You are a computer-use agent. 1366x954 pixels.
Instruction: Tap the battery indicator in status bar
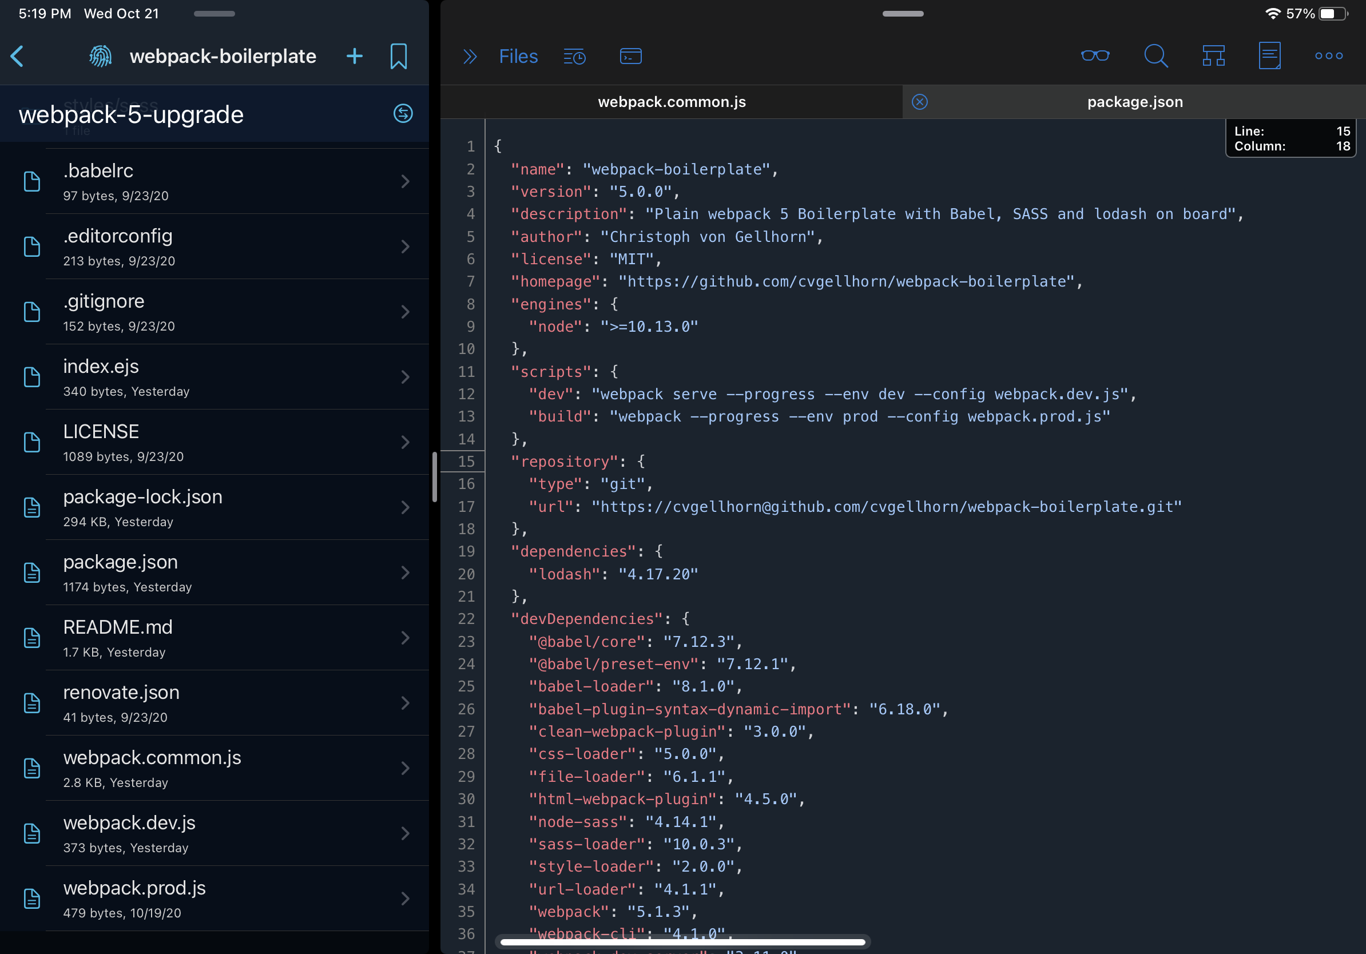(1334, 14)
